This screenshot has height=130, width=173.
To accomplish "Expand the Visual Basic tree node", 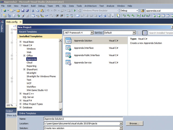I will (x=21, y=42).
